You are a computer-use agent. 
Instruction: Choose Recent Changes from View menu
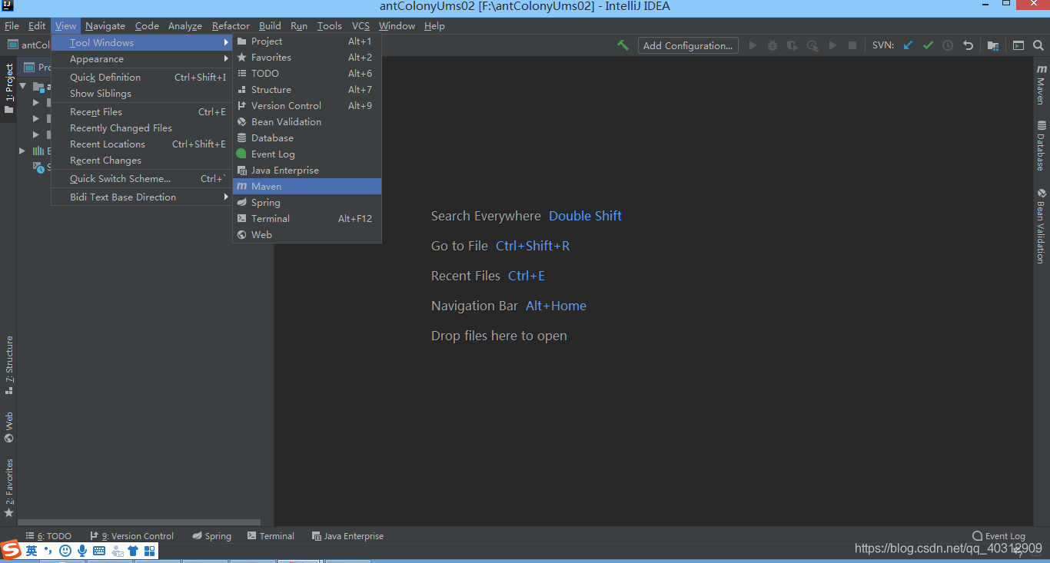tap(142, 161)
